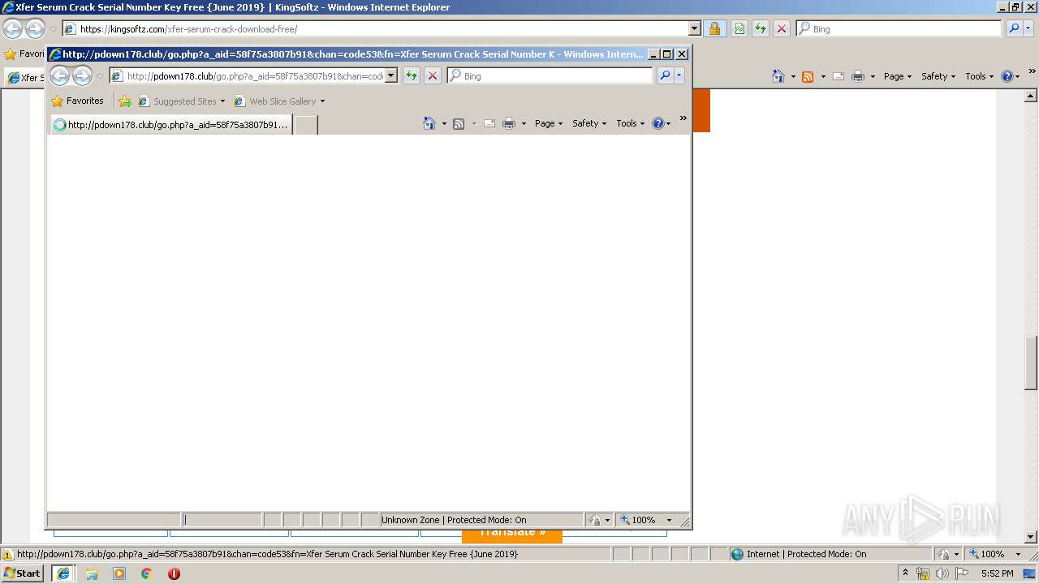The image size is (1039, 584).
Task: Click the main window Read Mail icon
Action: point(839,76)
